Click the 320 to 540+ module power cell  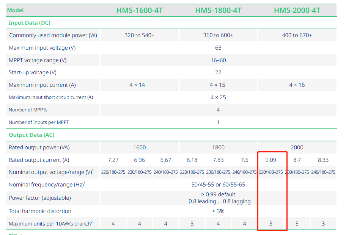tap(139, 35)
